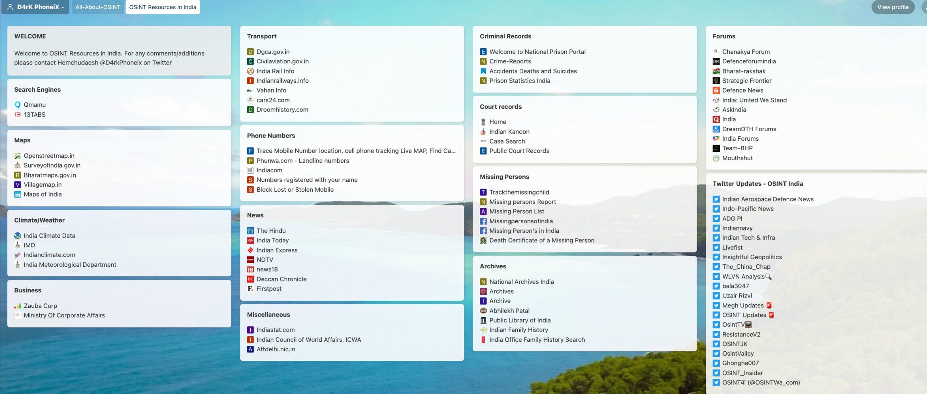Open the Trackthemissingchild link

(x=519, y=192)
